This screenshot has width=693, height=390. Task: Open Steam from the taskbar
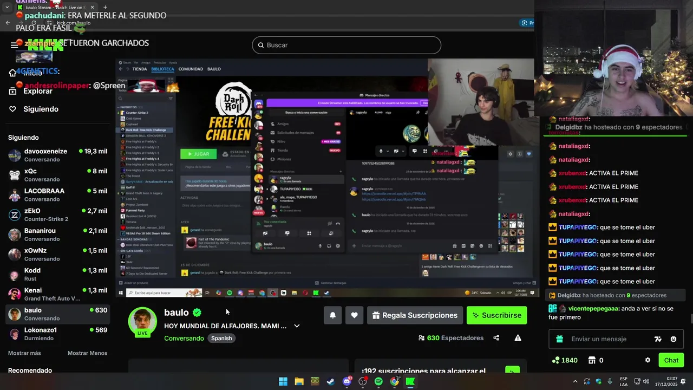pyautogui.click(x=330, y=381)
